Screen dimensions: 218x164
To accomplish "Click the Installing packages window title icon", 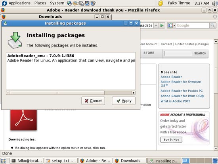I will click(x=5, y=23).
